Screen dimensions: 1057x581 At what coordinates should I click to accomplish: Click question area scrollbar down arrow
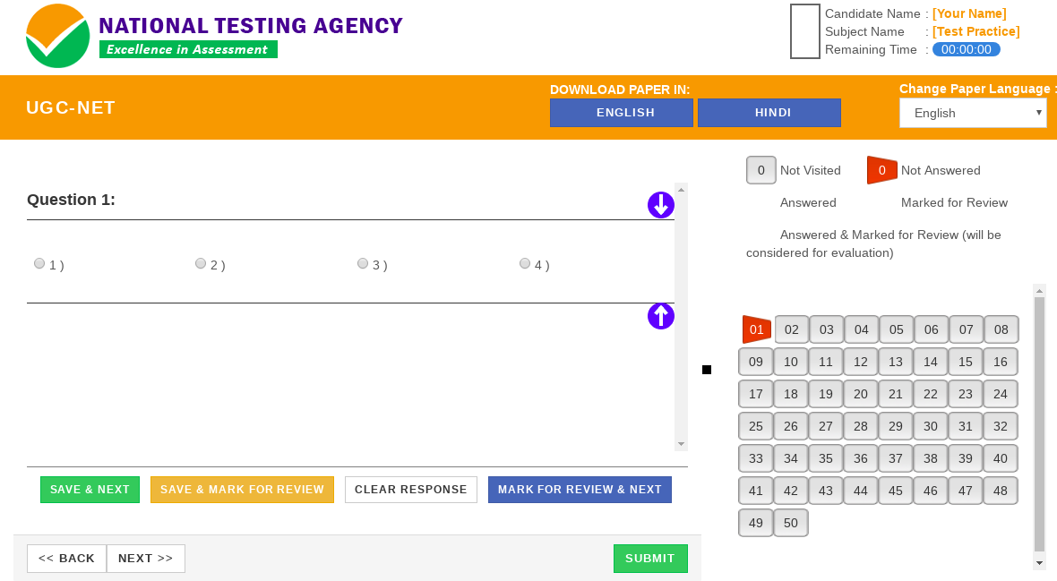681,443
